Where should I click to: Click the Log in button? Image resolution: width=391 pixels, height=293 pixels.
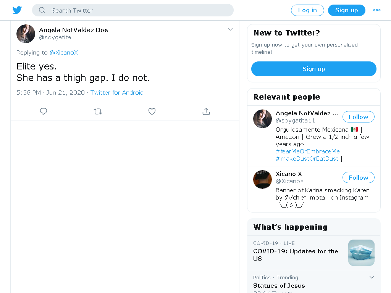307,10
